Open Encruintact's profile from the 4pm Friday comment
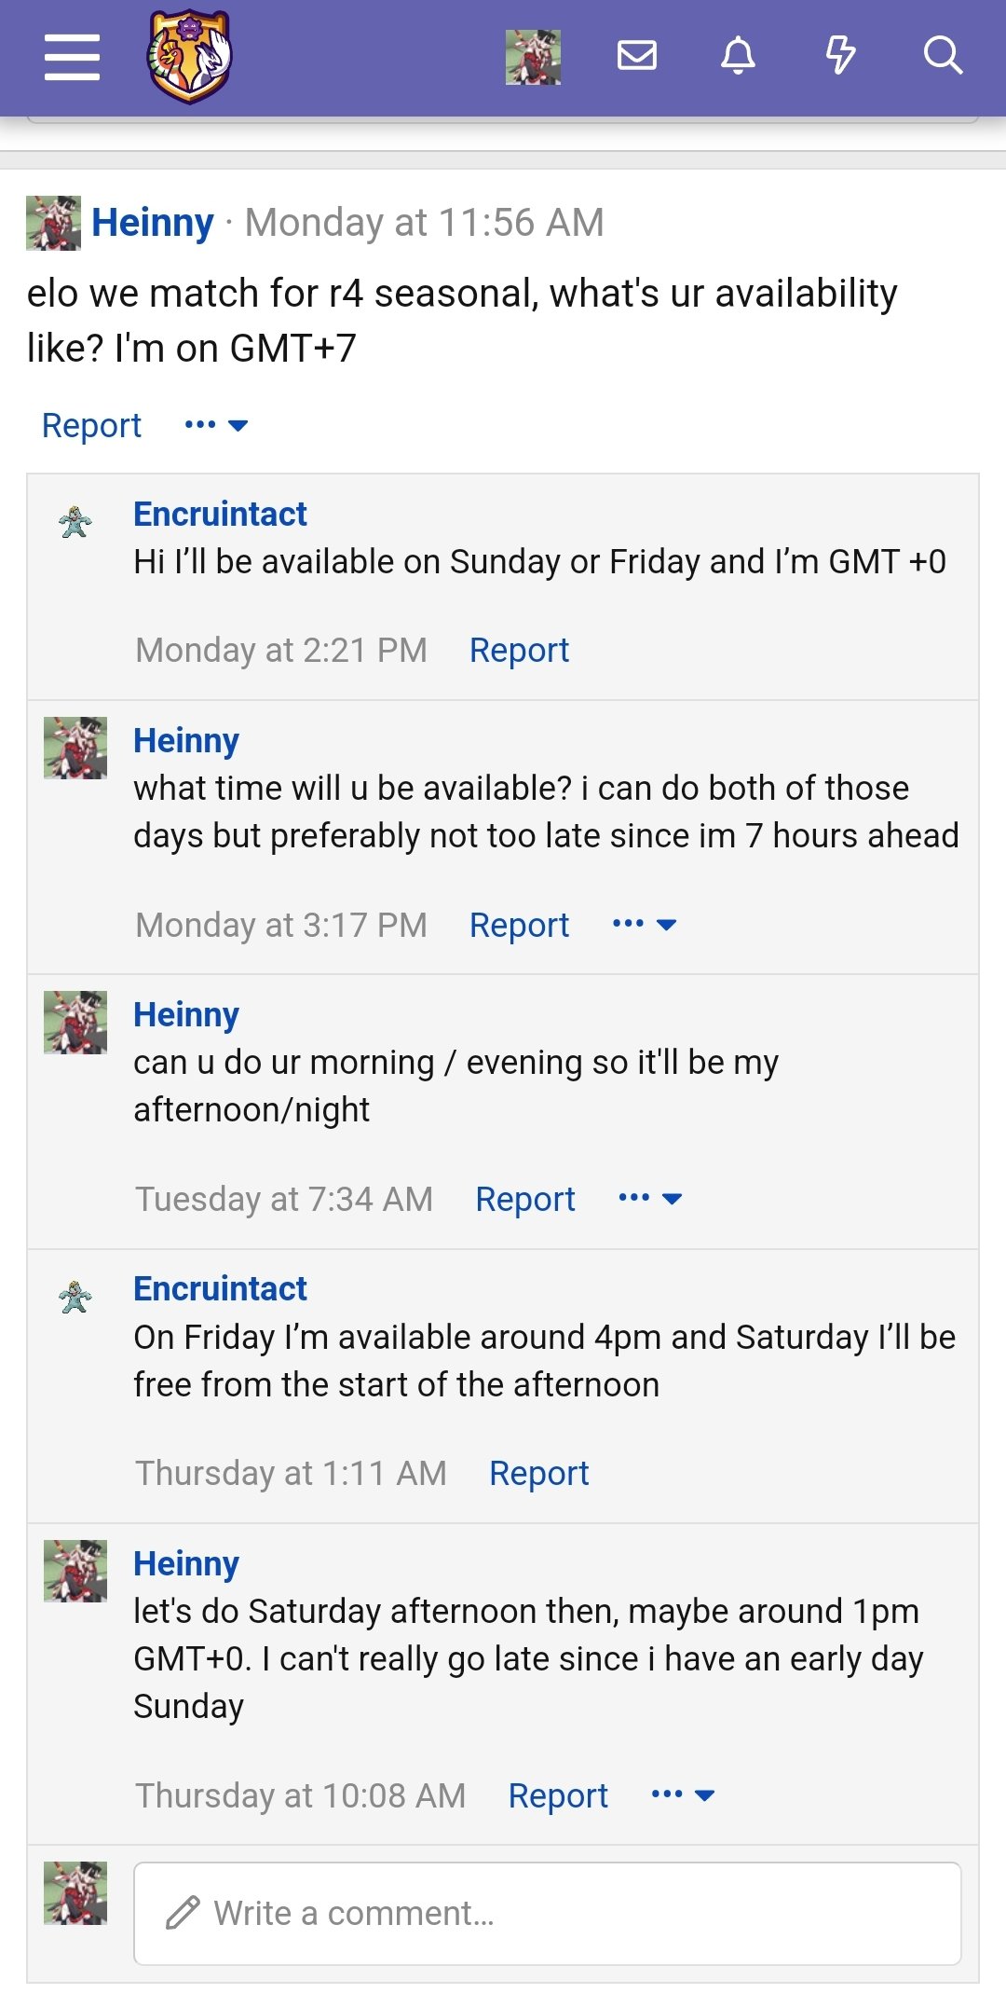Viewport: 1006px width, 2007px height. click(x=220, y=1288)
